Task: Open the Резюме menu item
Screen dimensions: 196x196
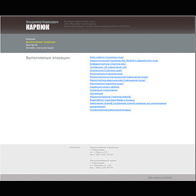Action: coord(30,39)
